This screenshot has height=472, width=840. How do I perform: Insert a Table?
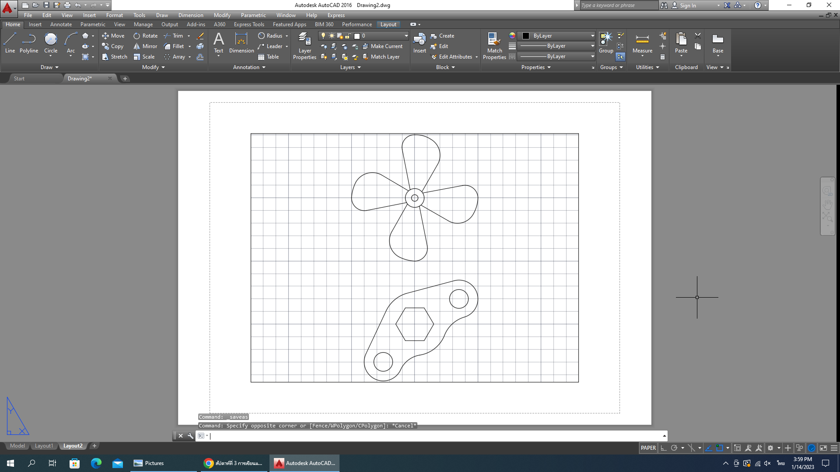coord(268,57)
